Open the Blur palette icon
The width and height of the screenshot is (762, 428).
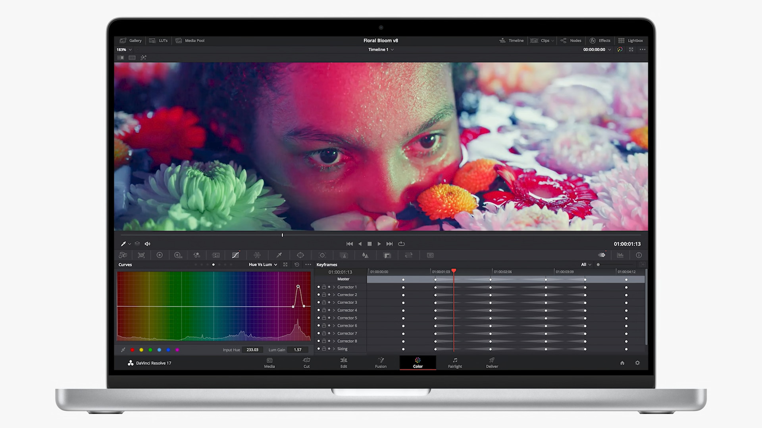[x=365, y=255]
